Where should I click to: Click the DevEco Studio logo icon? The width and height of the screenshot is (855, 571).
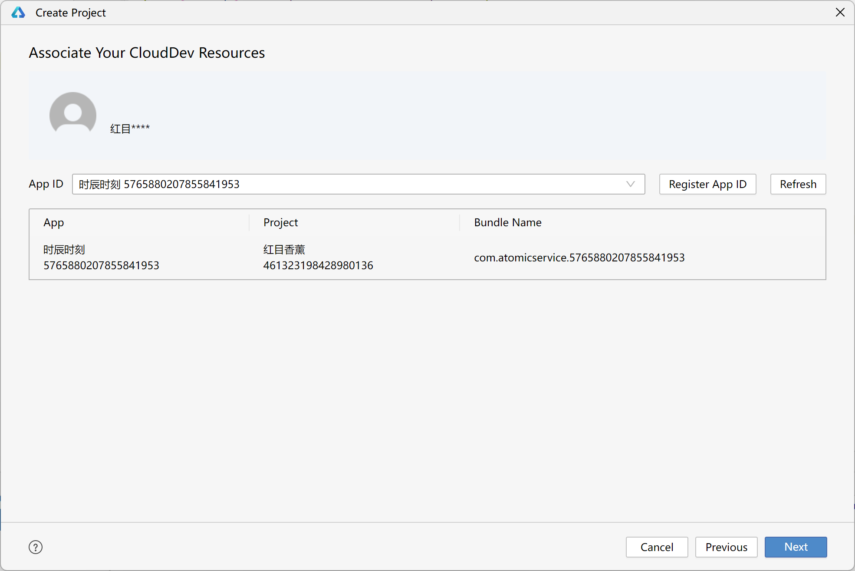click(x=18, y=13)
